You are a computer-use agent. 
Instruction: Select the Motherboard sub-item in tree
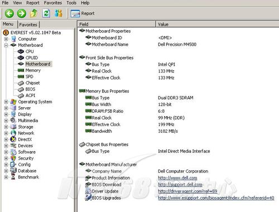tap(38, 64)
